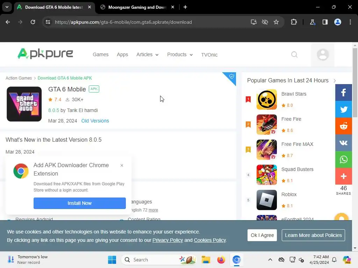Close the APK Downloader extension popup
358x268 pixels.
pyautogui.click(x=122, y=165)
